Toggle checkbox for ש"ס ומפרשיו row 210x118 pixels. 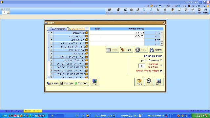coord(51,40)
